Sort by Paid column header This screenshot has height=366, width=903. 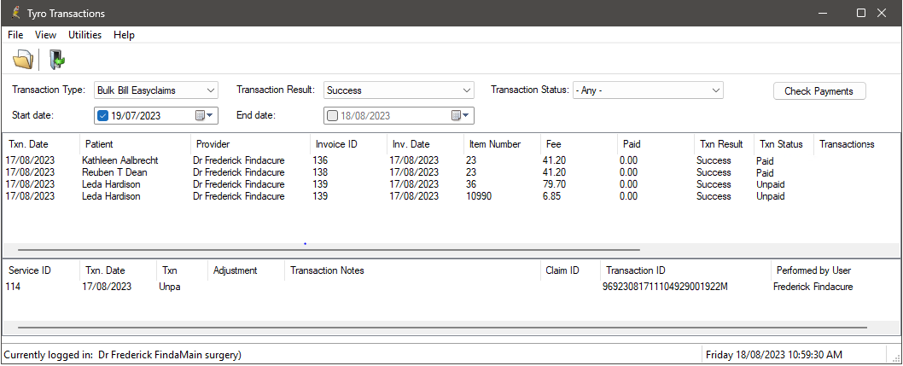655,144
